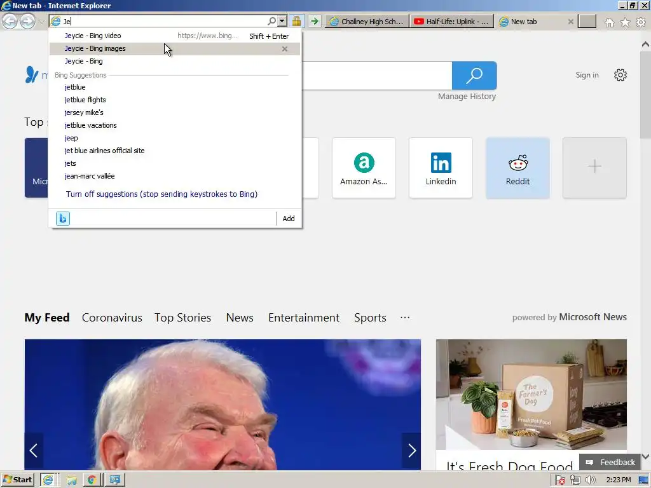Screen dimensions: 651x488
Task: Go to next story carousel arrow
Action: pyautogui.click(x=411, y=451)
